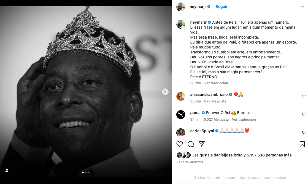Click the Seguir follow button
The width and height of the screenshot is (308, 184).
pyautogui.click(x=221, y=7)
